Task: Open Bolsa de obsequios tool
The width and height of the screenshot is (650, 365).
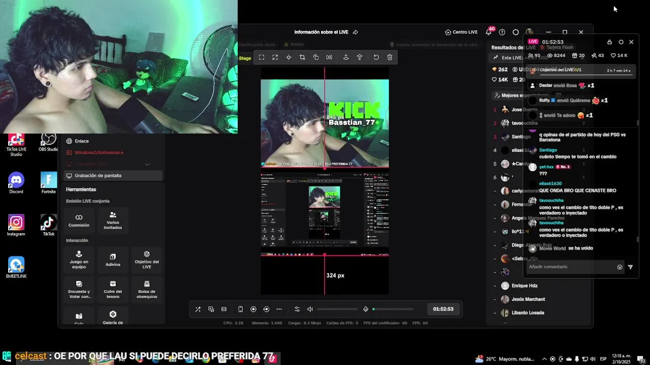Action: tap(147, 289)
